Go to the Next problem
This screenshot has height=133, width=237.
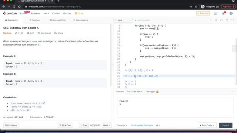tap(107, 126)
